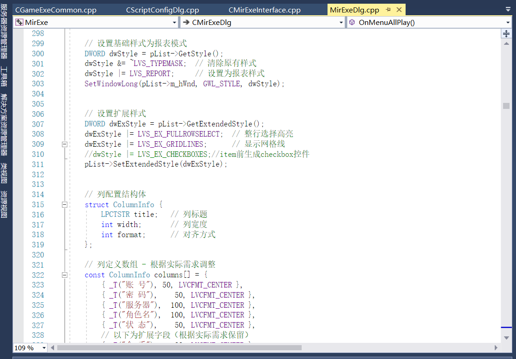Screen dimensions: 516x359
Task: Open the 109 % zoom level dropdown
Action: pos(44,348)
